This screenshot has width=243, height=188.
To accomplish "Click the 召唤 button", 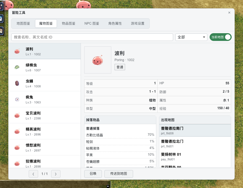I will pos(93,174).
